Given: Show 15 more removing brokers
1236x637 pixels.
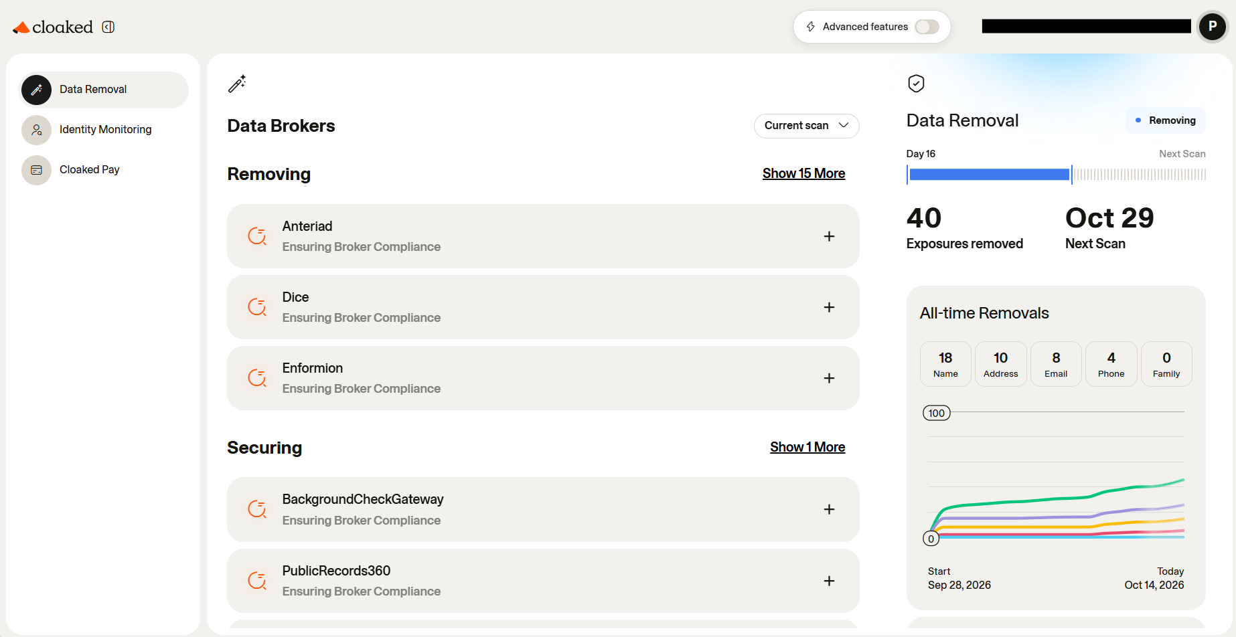Looking at the screenshot, I should tap(803, 173).
